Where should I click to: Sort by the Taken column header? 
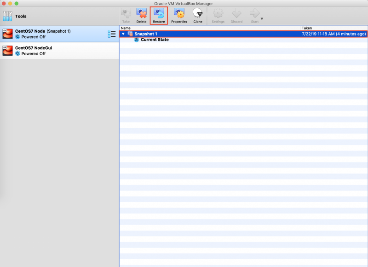(334, 28)
